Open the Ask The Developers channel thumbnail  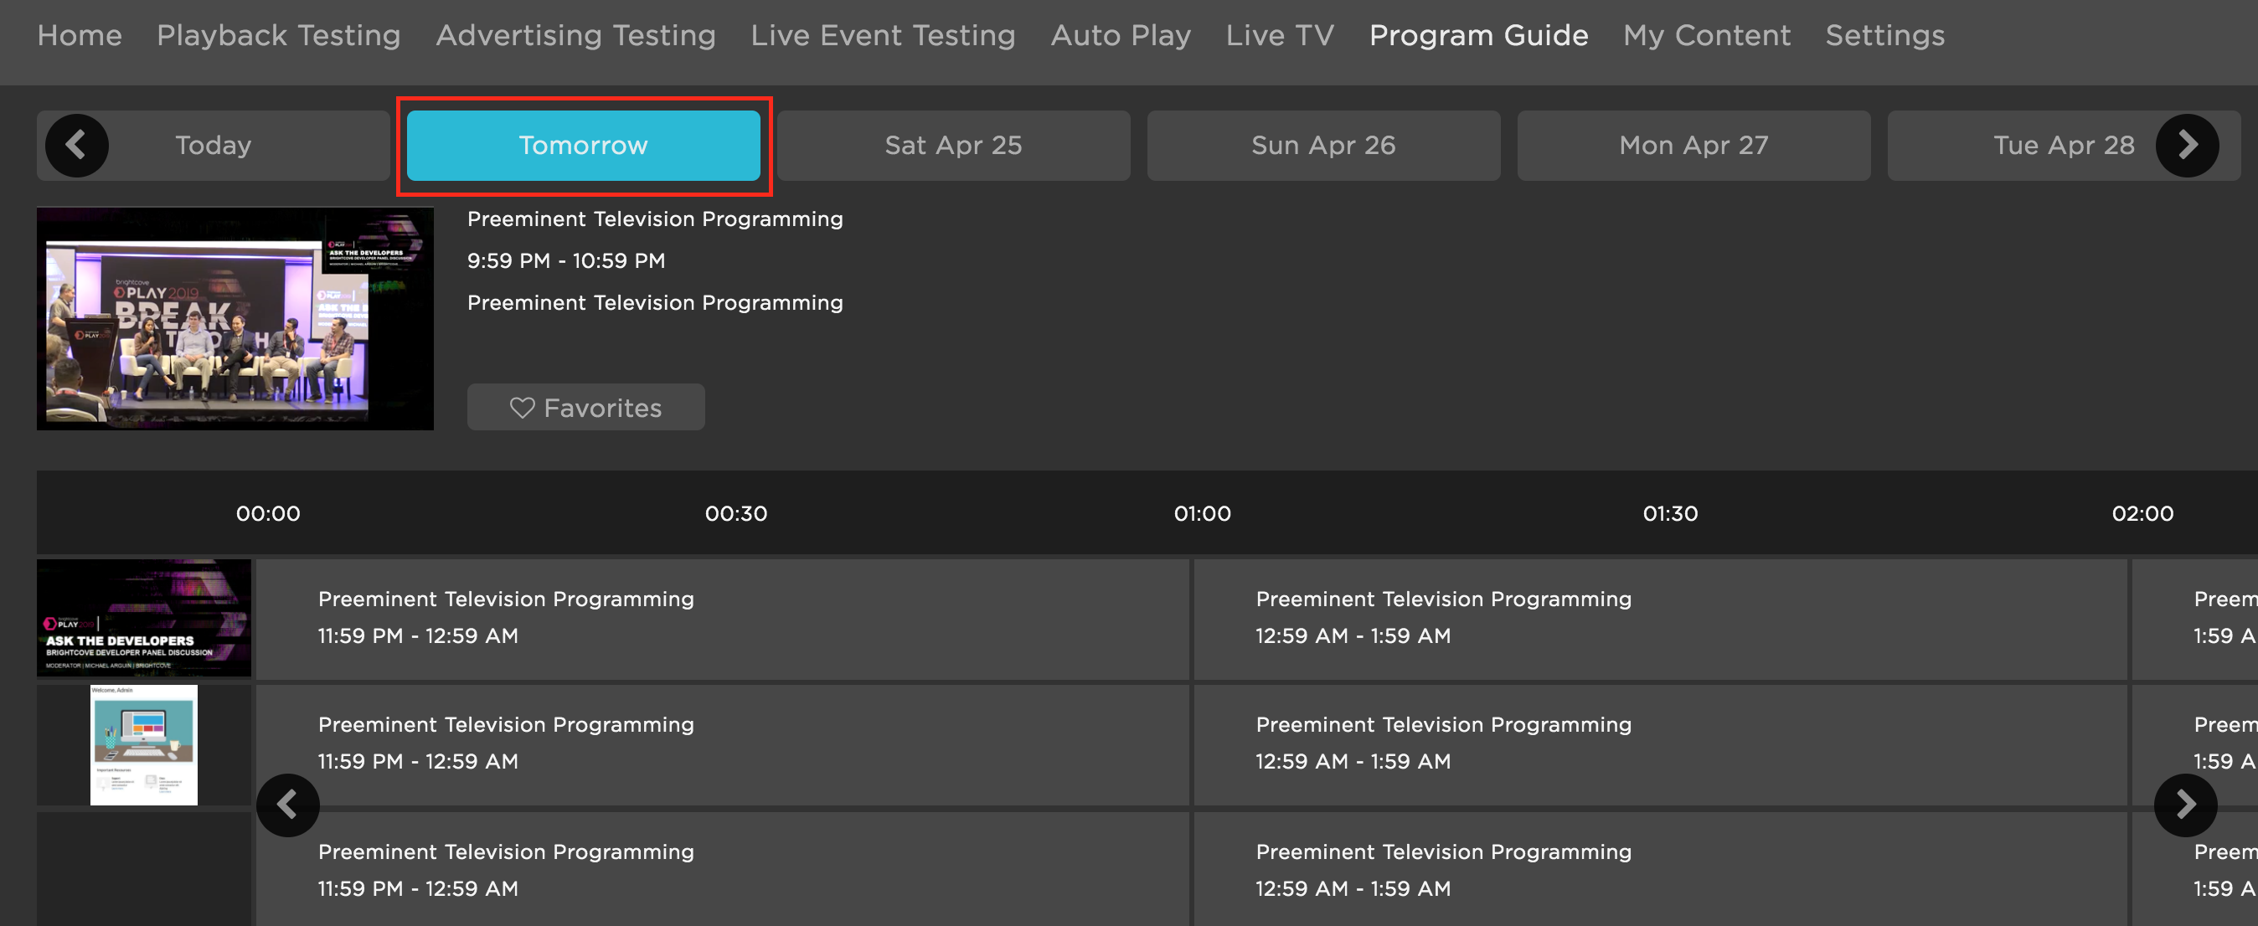pos(144,618)
